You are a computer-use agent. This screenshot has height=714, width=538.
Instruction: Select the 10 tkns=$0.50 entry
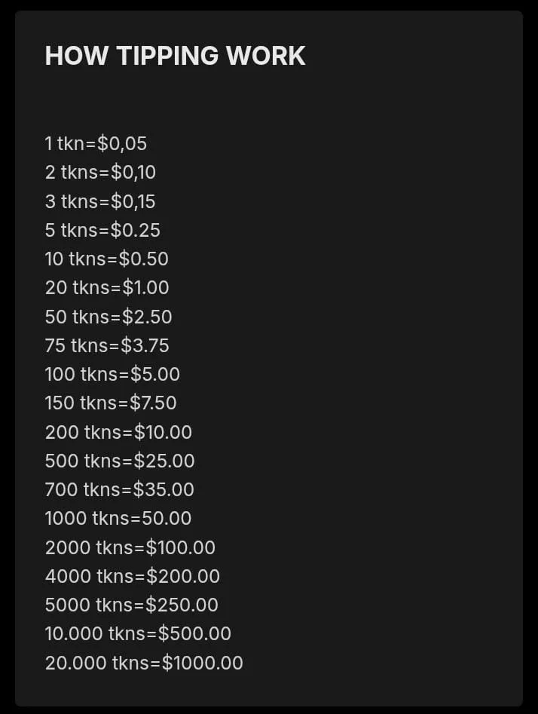pyautogui.click(x=106, y=259)
